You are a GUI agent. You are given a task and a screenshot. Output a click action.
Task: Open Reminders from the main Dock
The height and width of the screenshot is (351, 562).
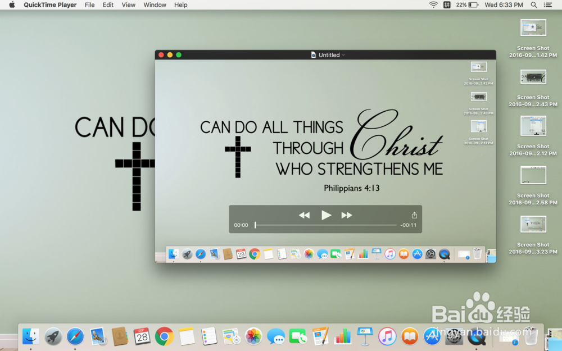tap(209, 336)
